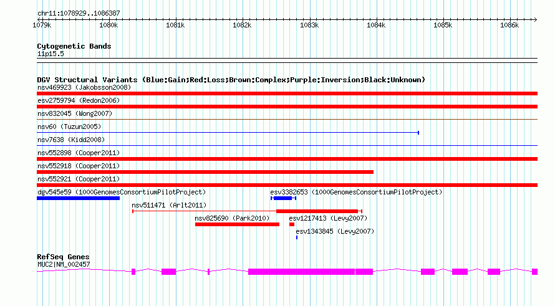The image size is (555, 306).
Task: Click the 1080k ruler tick label
Action: [109, 25]
